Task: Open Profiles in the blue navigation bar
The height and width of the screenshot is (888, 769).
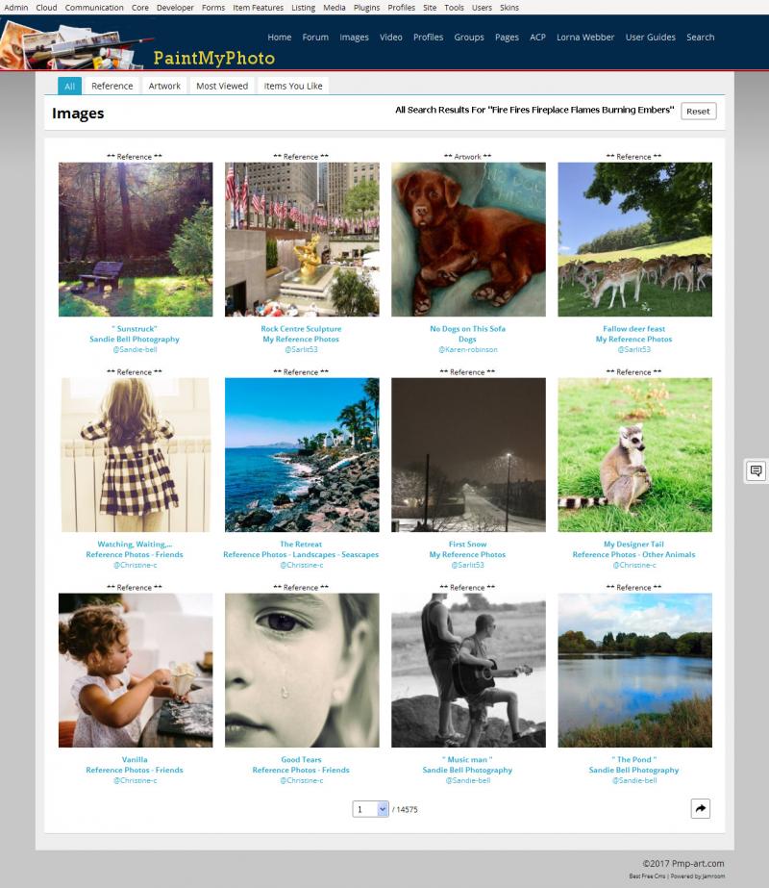Action: pos(428,37)
